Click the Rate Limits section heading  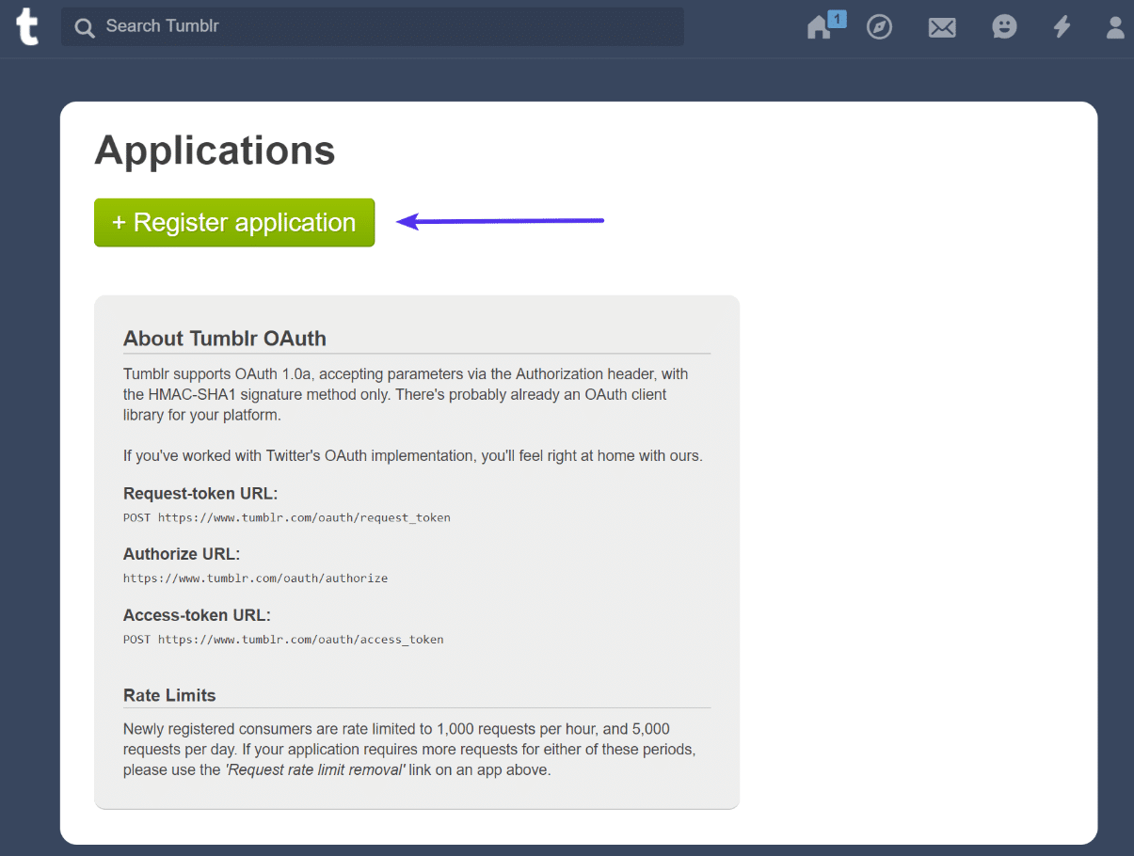point(169,695)
